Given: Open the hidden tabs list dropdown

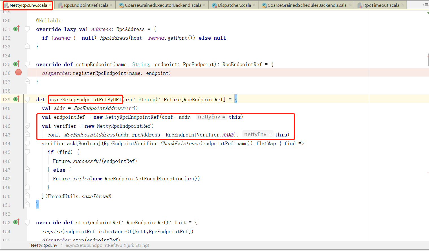Looking at the screenshot, I should [x=425, y=5].
